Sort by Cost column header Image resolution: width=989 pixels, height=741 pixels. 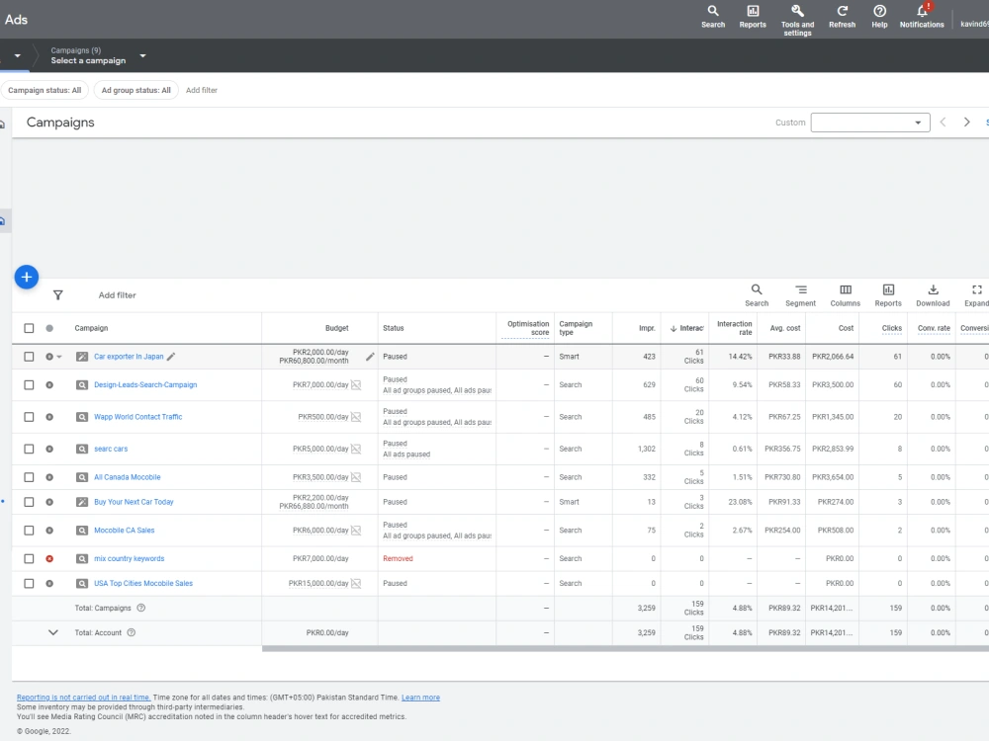[x=846, y=328]
